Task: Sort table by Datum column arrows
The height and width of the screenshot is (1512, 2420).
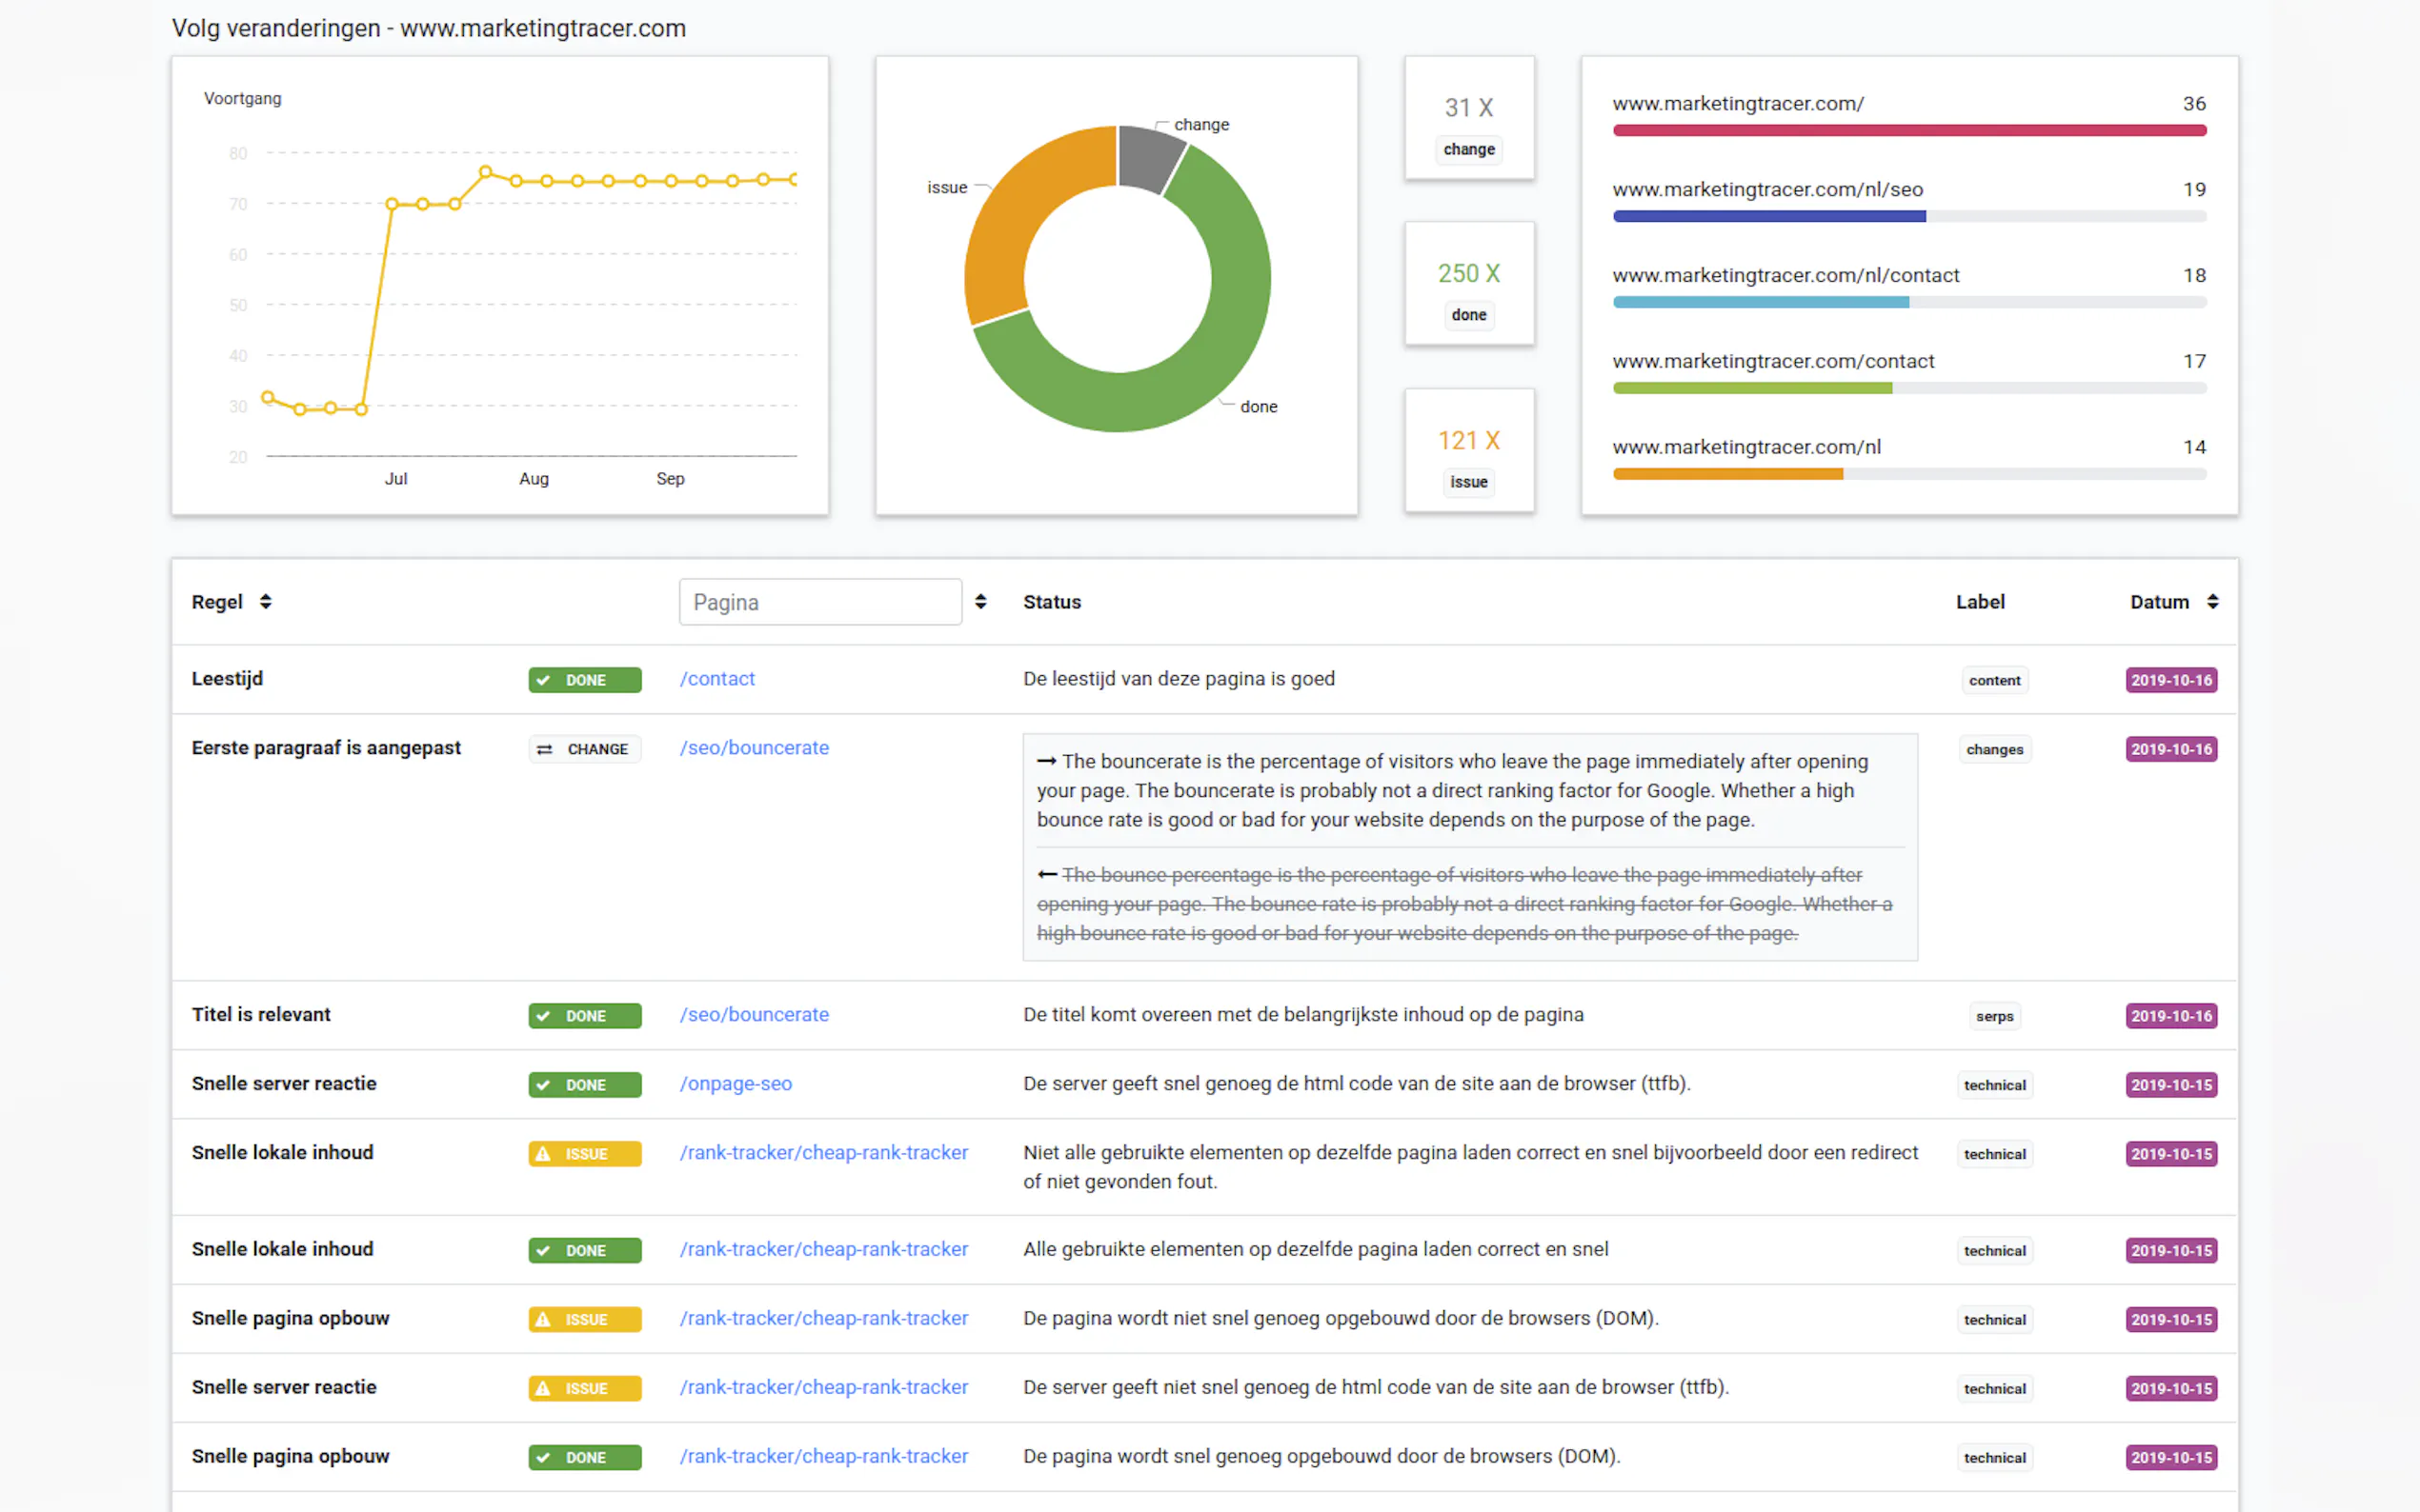Action: (x=2212, y=601)
